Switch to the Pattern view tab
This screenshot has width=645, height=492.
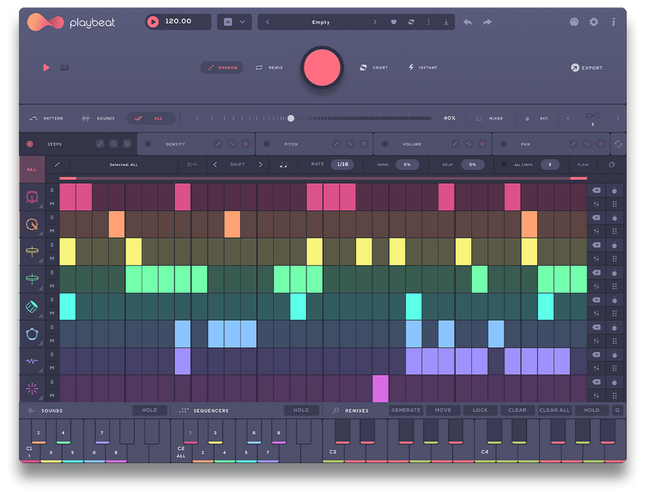46,118
